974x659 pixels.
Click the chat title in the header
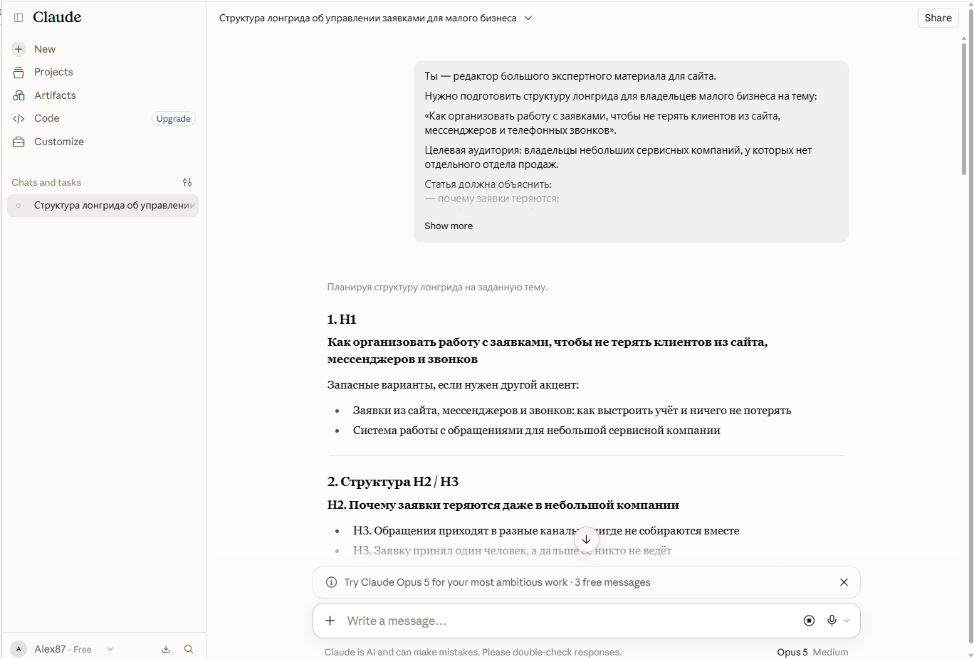point(367,18)
